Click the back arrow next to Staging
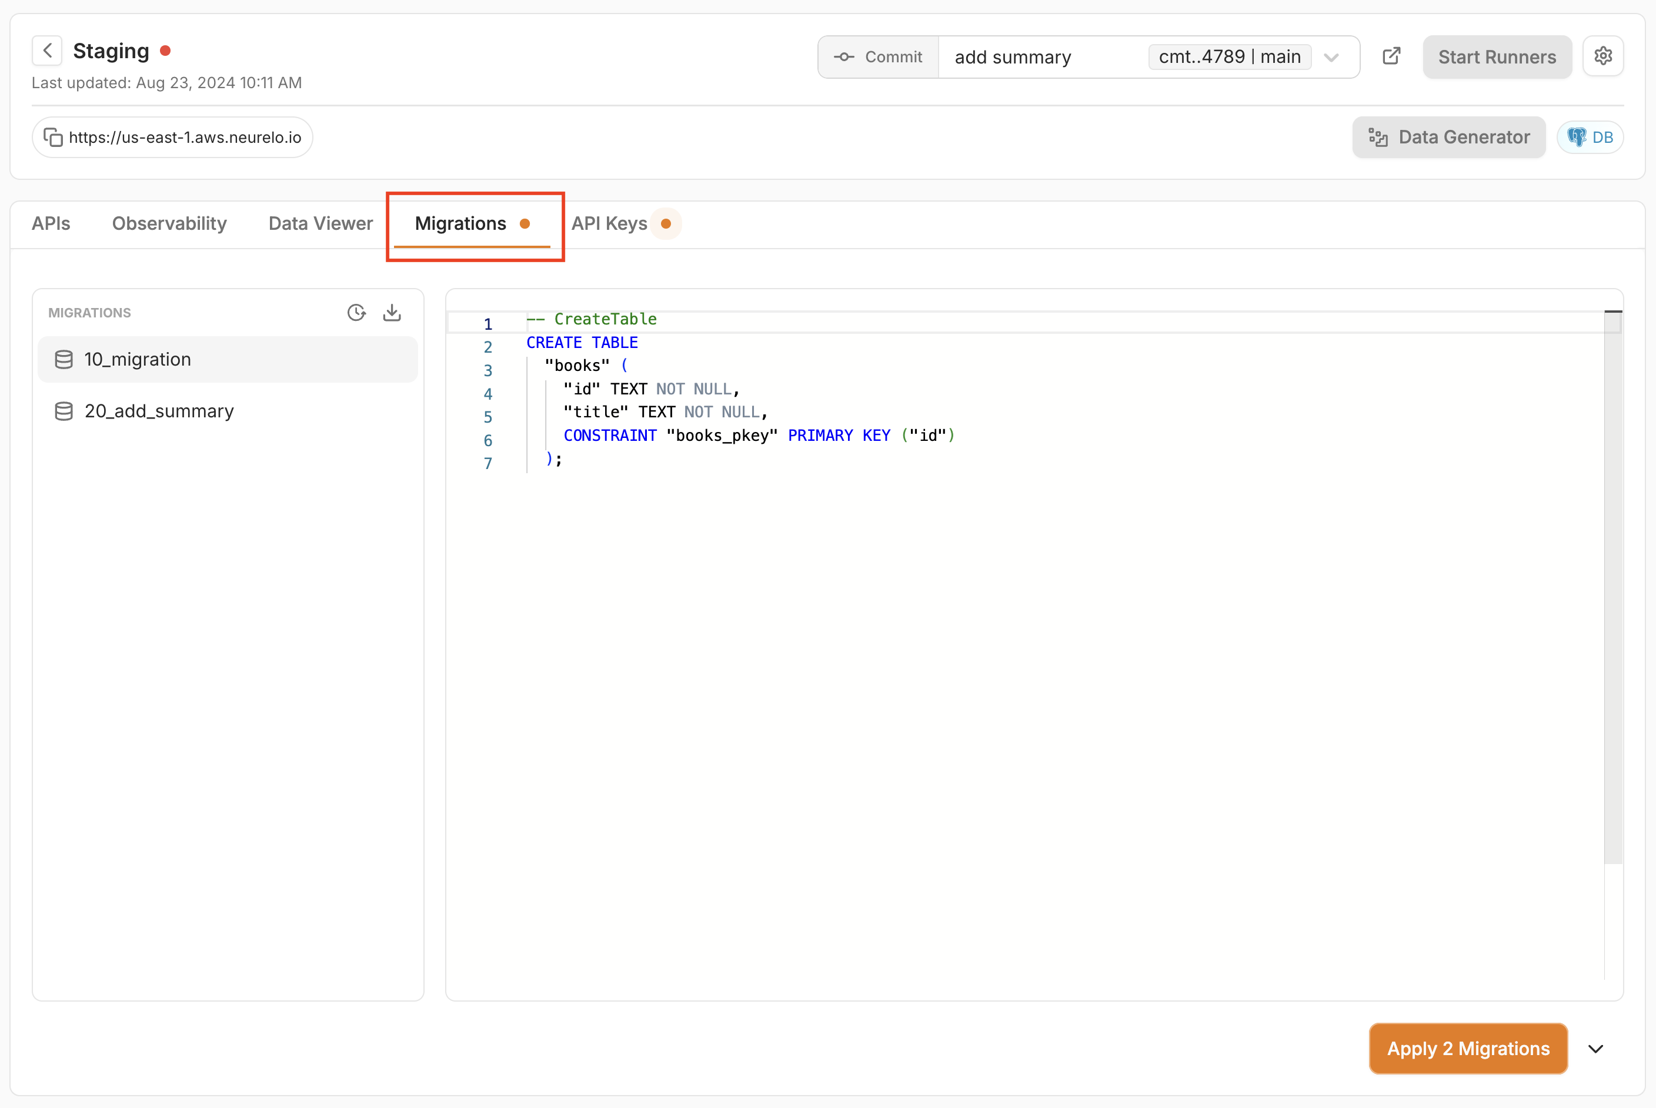Screen dimensions: 1656x1108 (x=48, y=51)
